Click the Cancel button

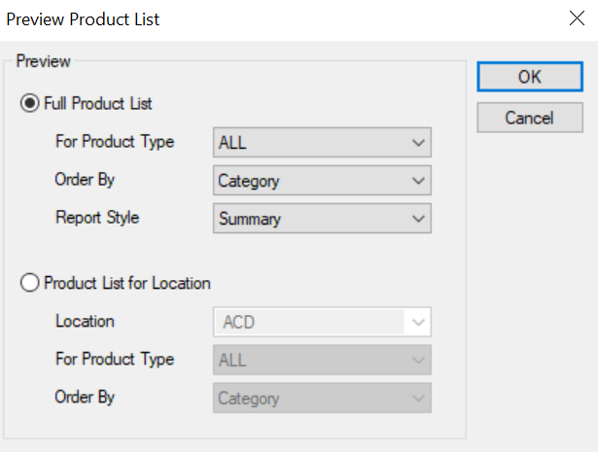pos(530,118)
